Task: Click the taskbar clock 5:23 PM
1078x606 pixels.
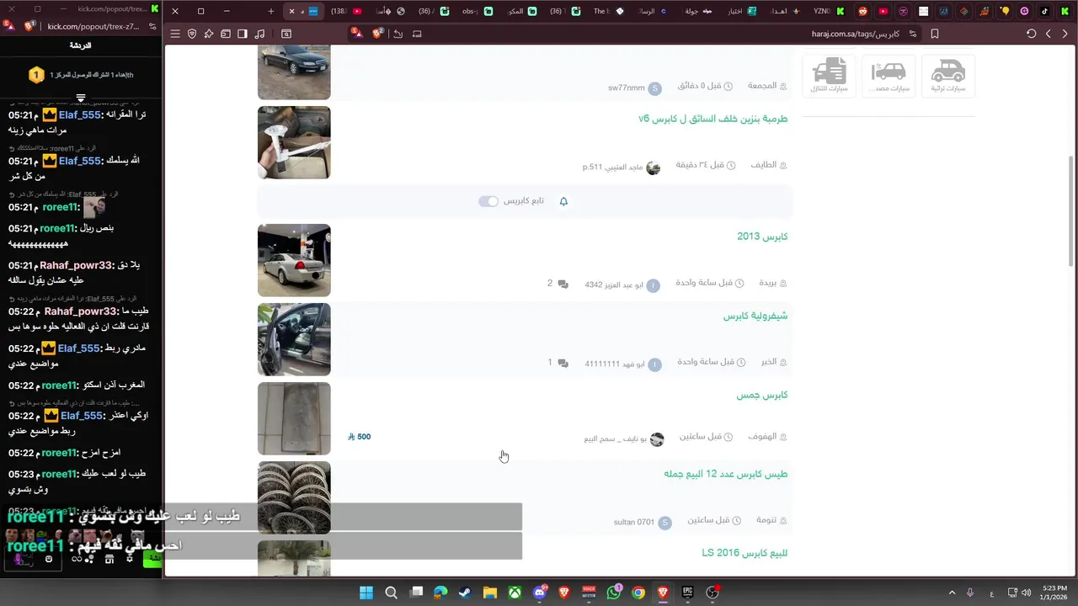Action: point(1054,593)
